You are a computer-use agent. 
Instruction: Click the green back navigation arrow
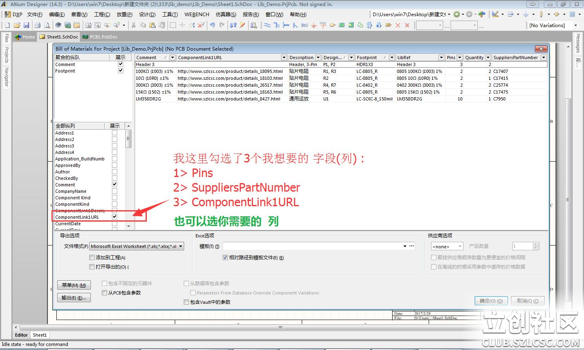pos(457,14)
